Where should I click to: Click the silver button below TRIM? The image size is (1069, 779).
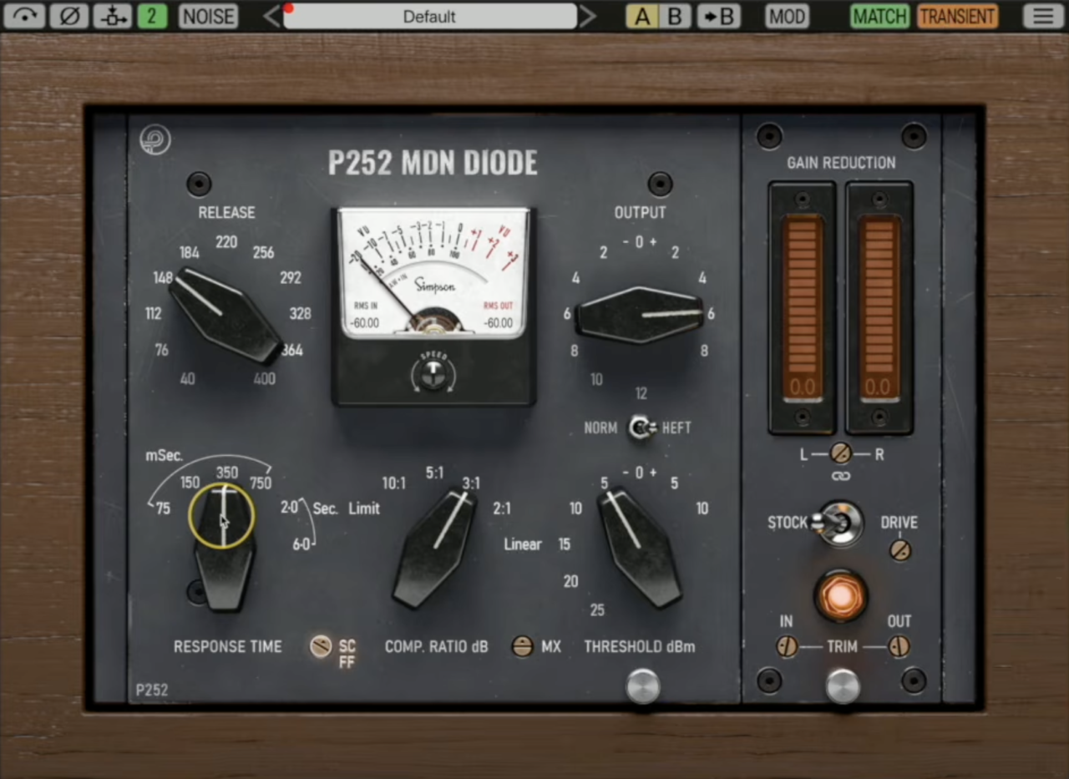(x=843, y=686)
